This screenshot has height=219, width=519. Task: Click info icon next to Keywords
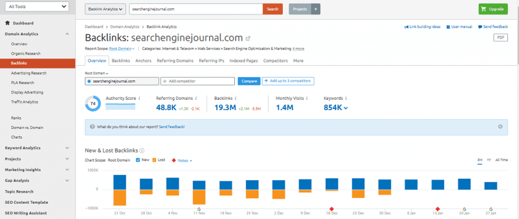pyautogui.click(x=346, y=98)
